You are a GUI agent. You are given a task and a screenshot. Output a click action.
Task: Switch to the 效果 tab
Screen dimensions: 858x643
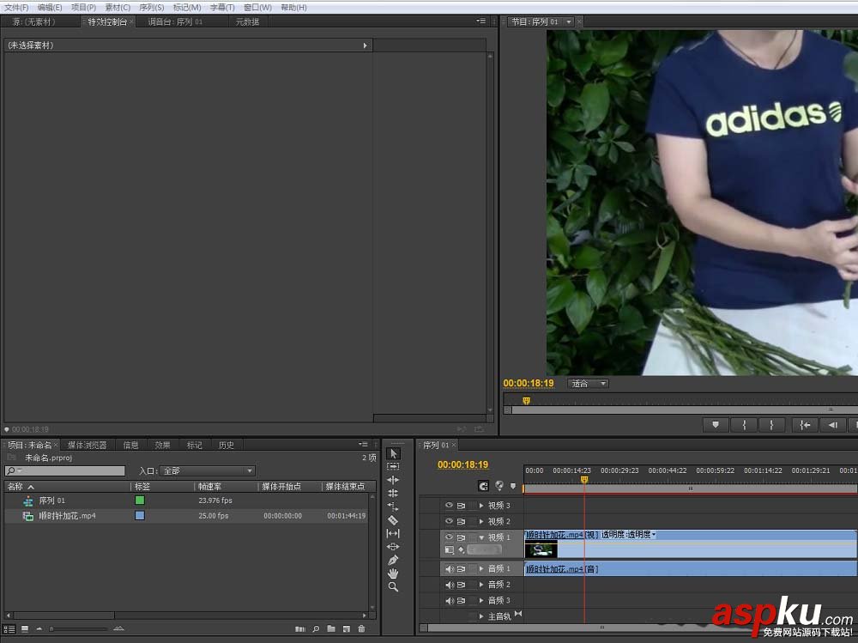[x=162, y=445]
